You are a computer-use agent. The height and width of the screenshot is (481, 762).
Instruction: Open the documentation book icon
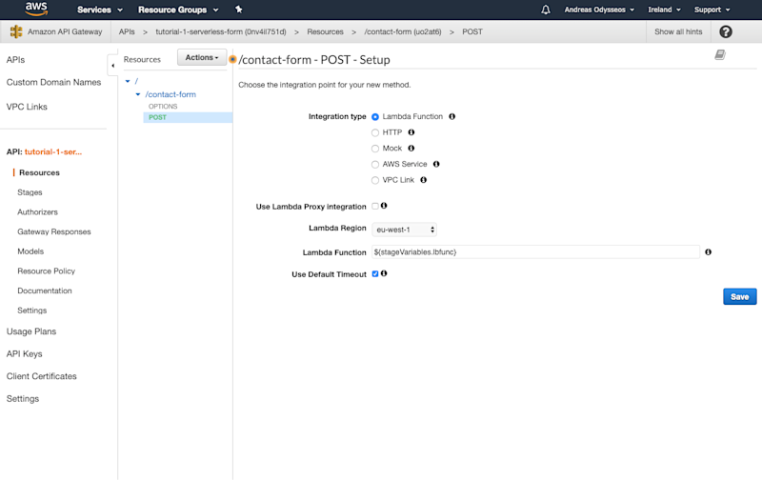click(720, 55)
